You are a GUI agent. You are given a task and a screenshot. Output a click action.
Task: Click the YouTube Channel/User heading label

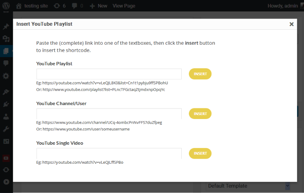pos(61,104)
